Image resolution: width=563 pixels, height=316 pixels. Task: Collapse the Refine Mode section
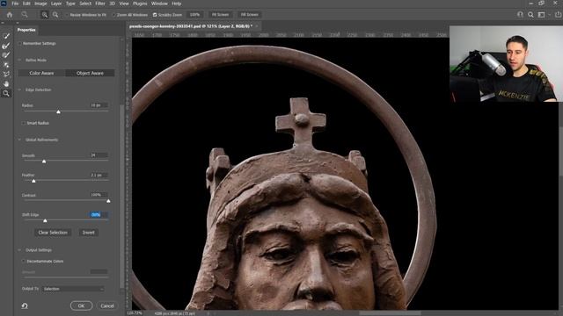pyautogui.click(x=19, y=61)
